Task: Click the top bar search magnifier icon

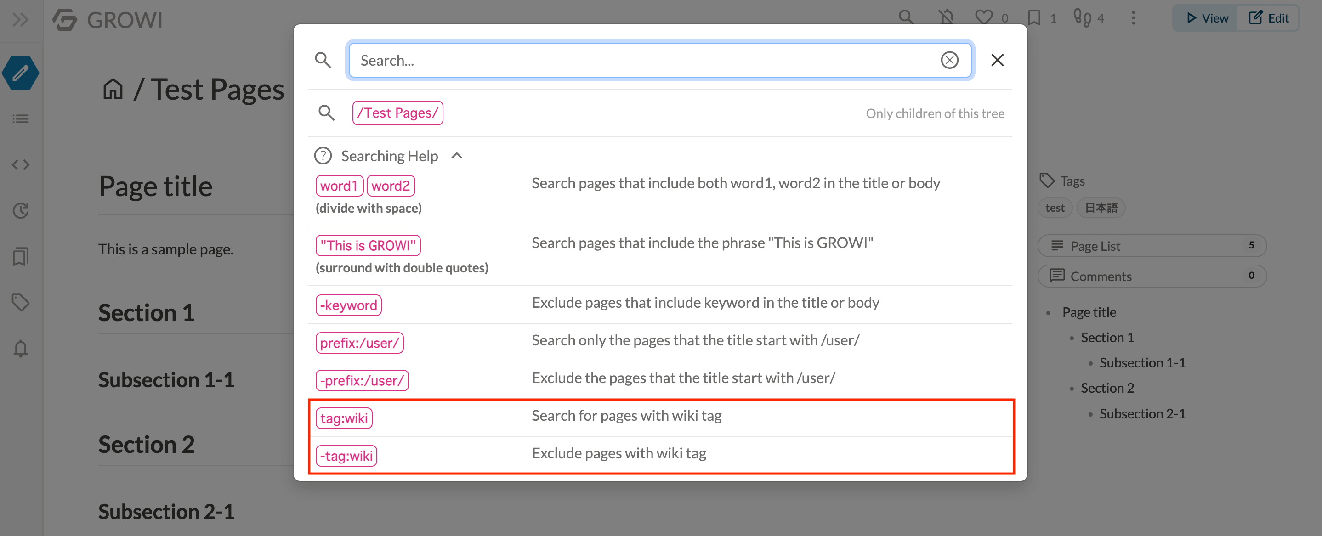Action: 906,18
